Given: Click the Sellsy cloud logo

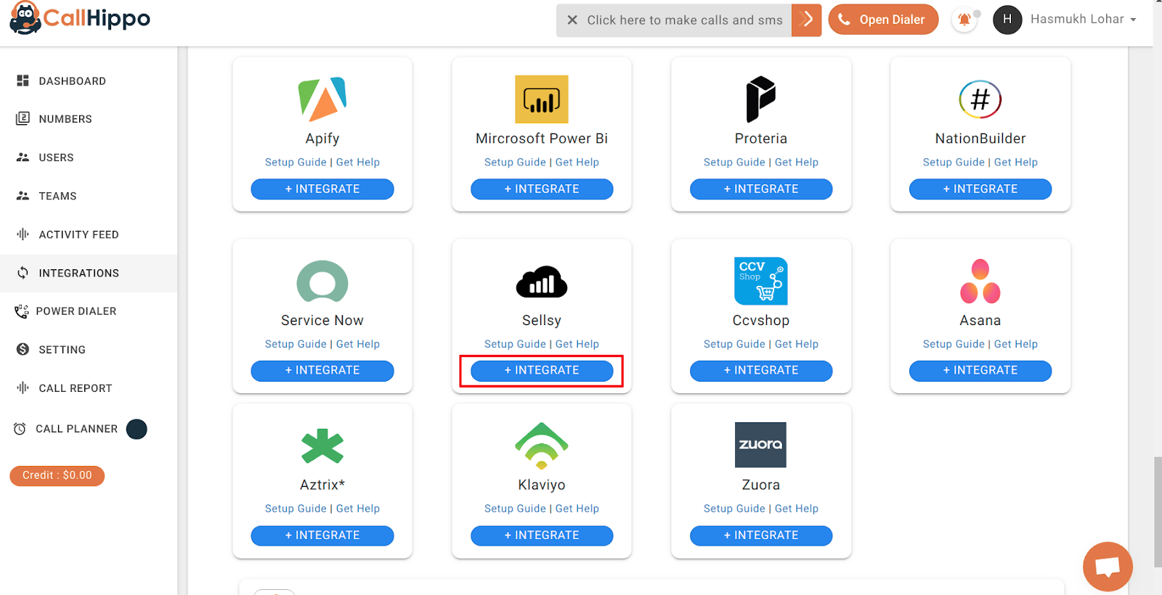Looking at the screenshot, I should click(x=542, y=282).
